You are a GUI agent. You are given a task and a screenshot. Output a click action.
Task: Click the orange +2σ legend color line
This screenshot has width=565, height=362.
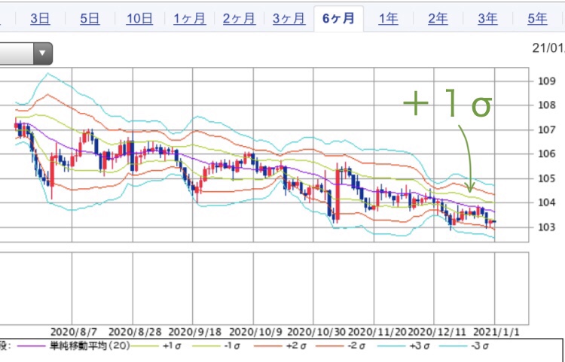(x=267, y=347)
